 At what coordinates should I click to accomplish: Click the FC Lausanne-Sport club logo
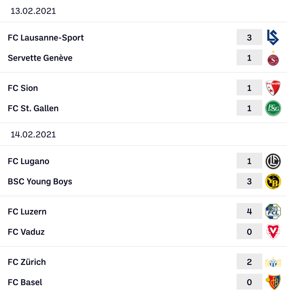[x=273, y=37]
